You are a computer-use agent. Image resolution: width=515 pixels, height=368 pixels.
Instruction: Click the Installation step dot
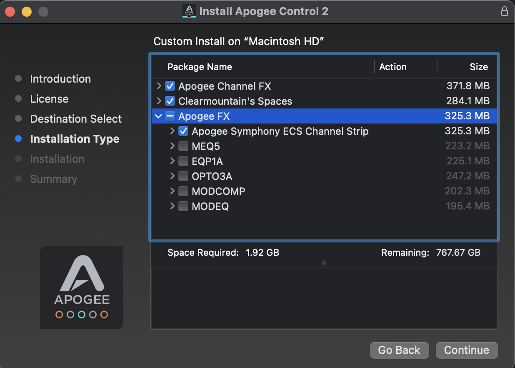19,159
